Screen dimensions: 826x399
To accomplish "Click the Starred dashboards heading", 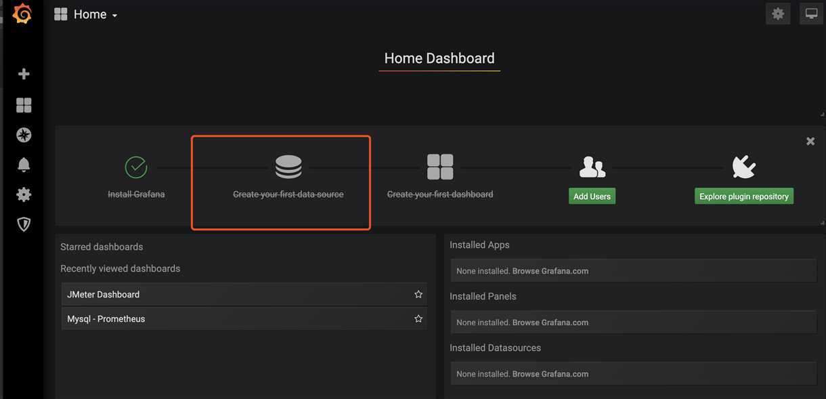I will pyautogui.click(x=102, y=247).
